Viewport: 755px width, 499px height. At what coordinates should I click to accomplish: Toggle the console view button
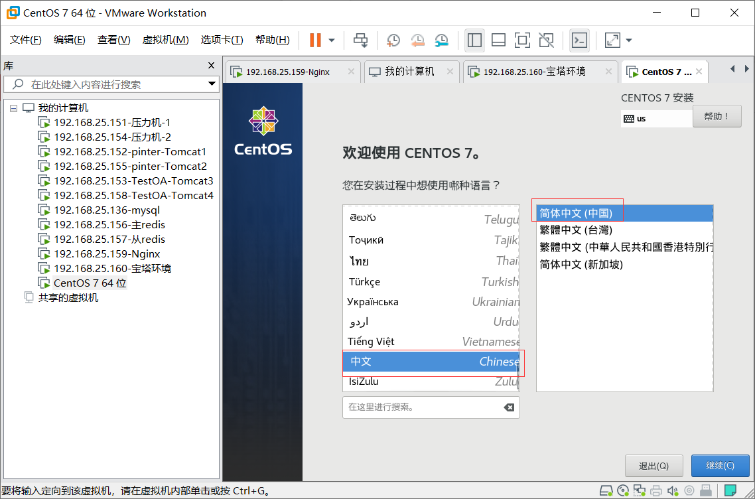[x=579, y=40]
